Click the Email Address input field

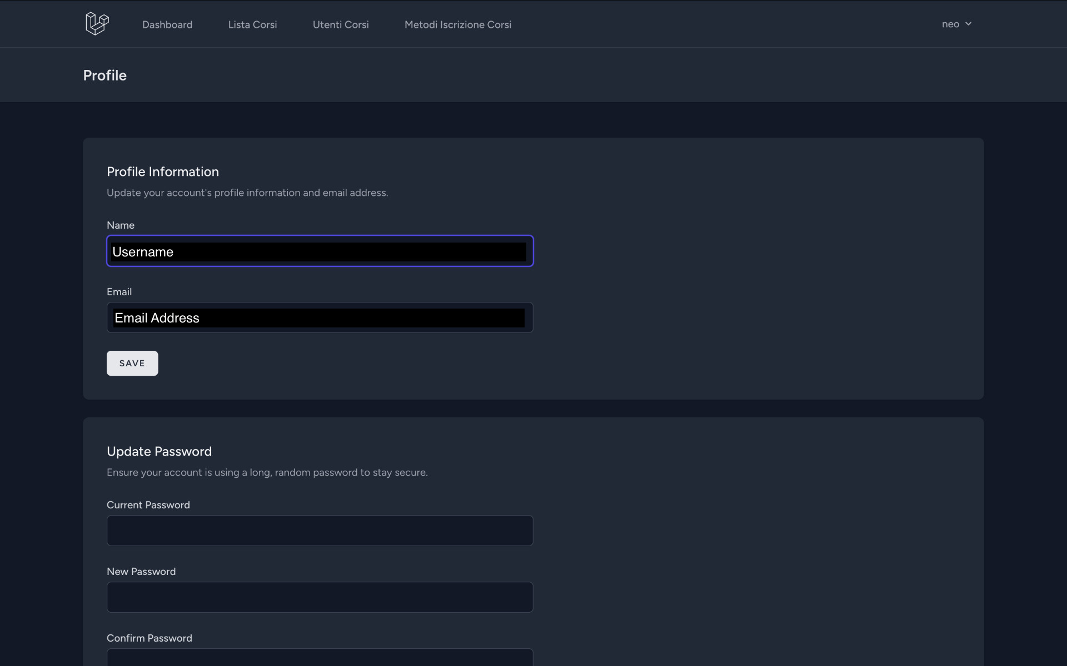point(320,317)
